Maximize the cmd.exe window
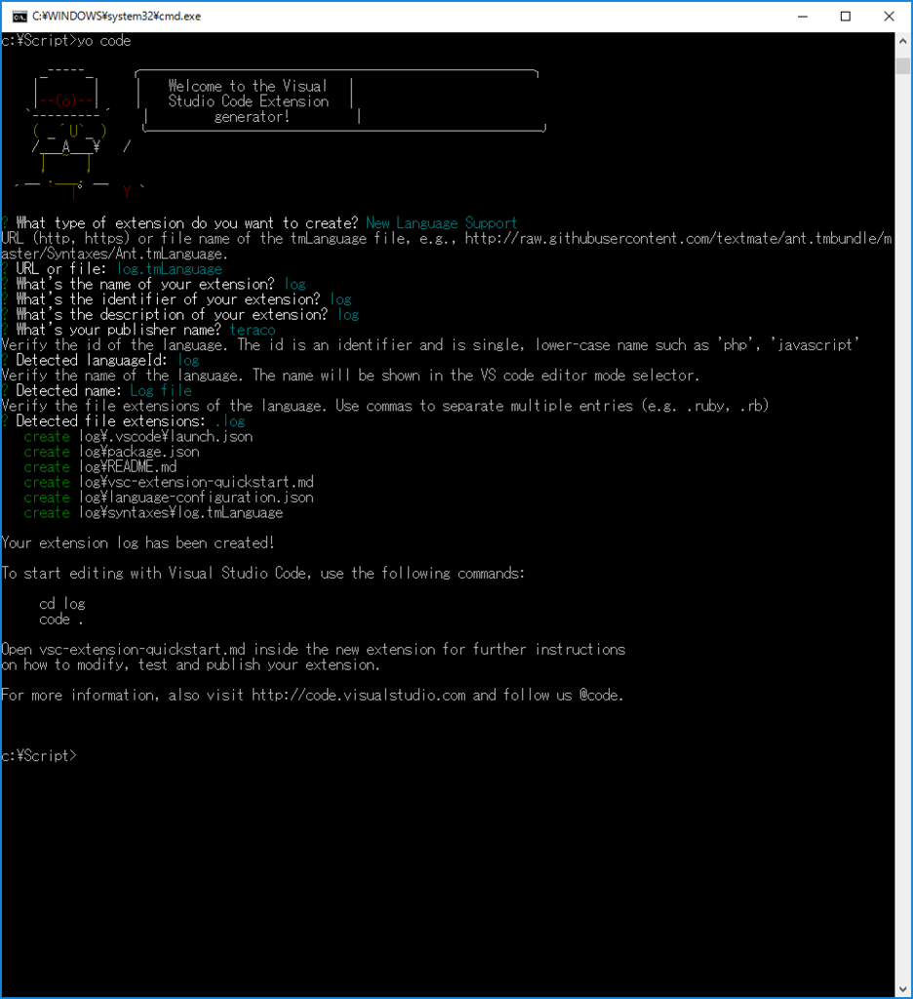Image resolution: width=913 pixels, height=999 pixels. tap(846, 16)
